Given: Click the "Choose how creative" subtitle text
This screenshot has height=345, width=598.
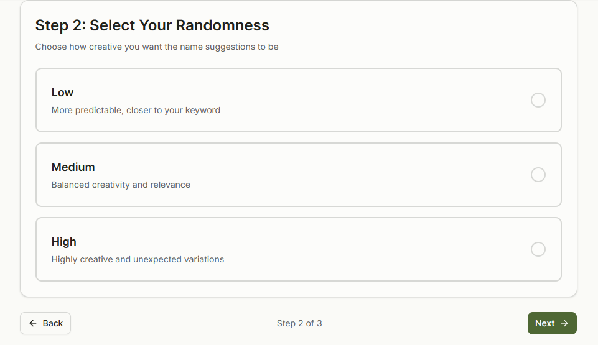Looking at the screenshot, I should [x=157, y=47].
